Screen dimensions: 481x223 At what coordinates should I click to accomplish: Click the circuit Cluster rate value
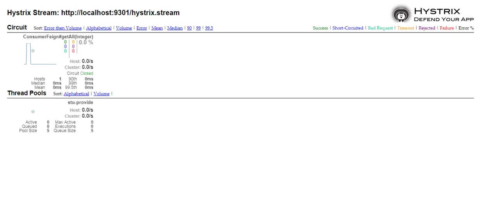coord(87,67)
